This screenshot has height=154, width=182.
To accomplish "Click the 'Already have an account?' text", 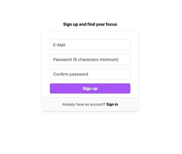I will pyautogui.click(x=83, y=104).
